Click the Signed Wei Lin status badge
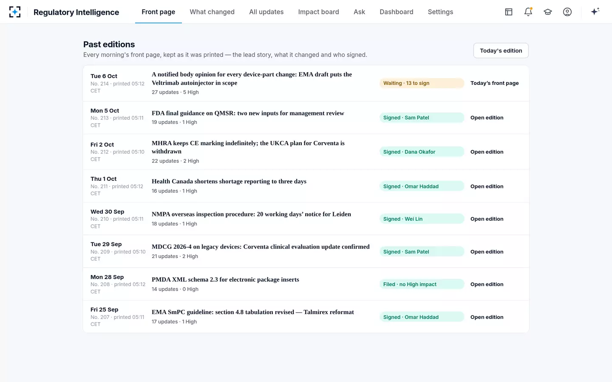This screenshot has width=612, height=382. 422,219
